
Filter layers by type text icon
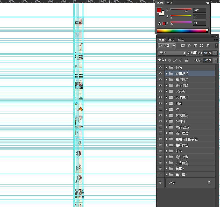click(x=195, y=46)
